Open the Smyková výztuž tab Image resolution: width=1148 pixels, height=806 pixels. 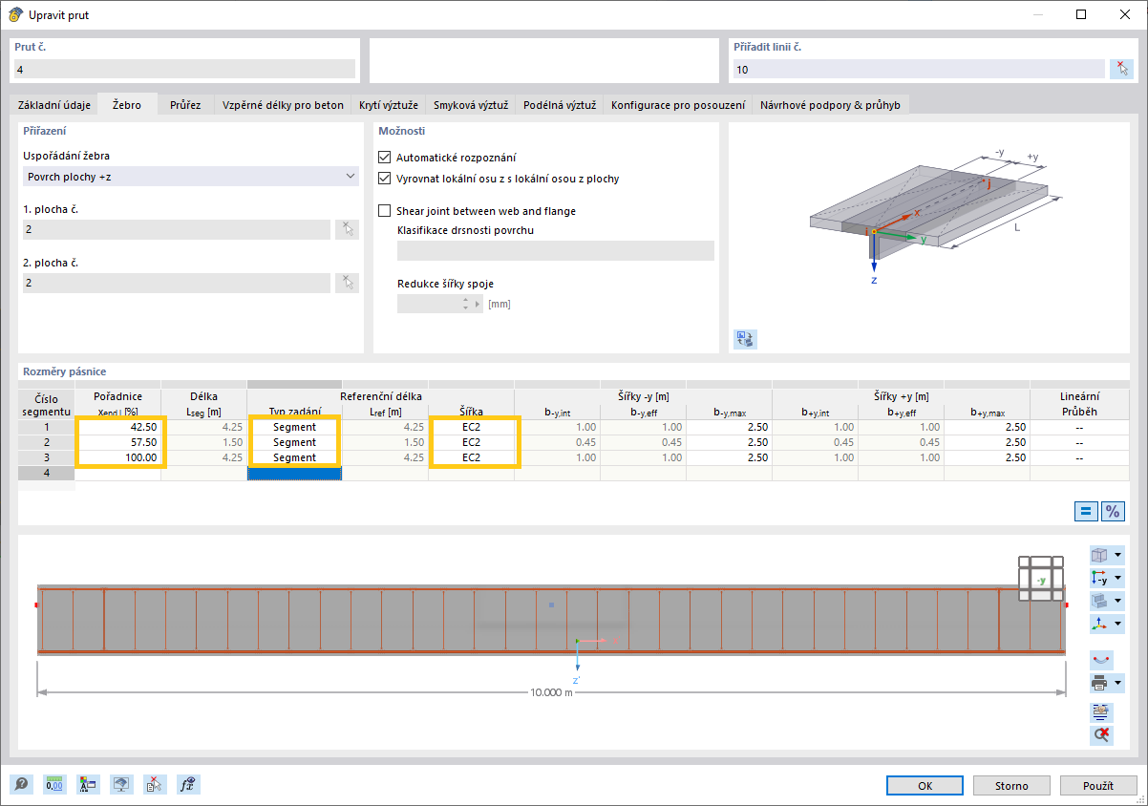click(x=471, y=105)
